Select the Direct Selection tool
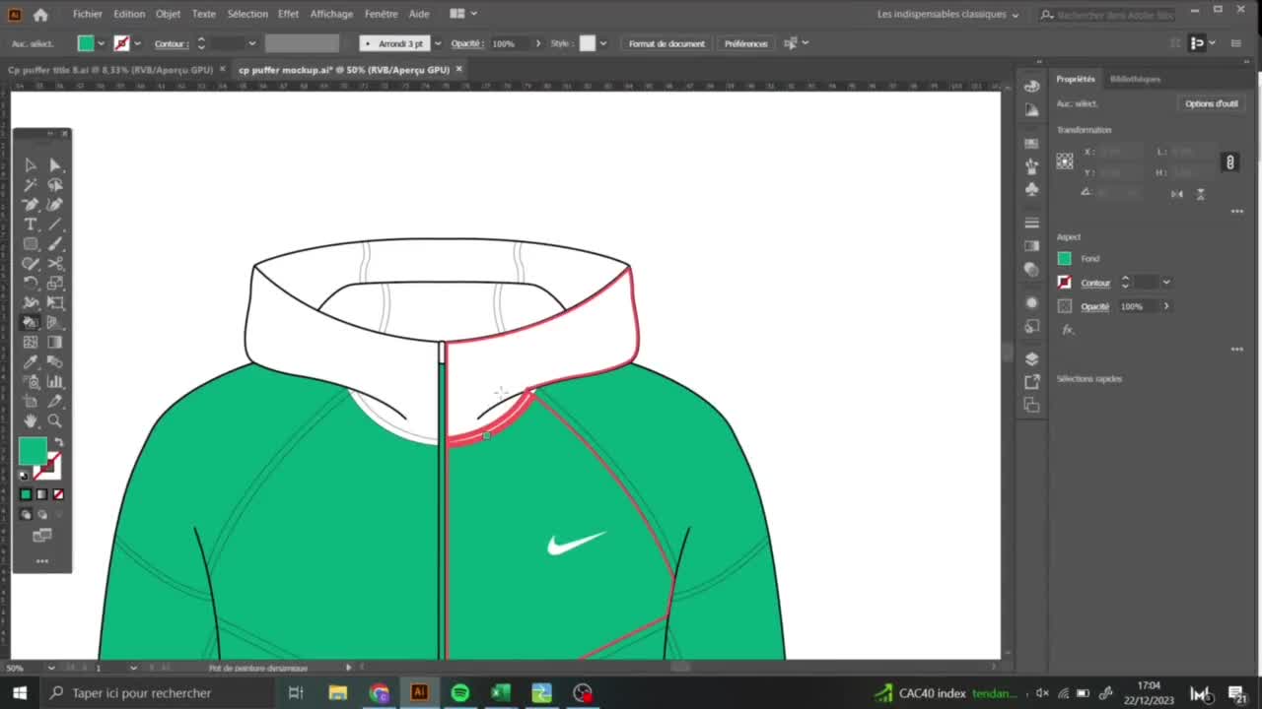The image size is (1262, 709). [x=54, y=165]
